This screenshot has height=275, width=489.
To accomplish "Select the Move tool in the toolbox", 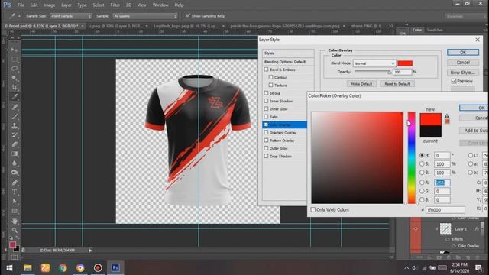I will 15,50.
